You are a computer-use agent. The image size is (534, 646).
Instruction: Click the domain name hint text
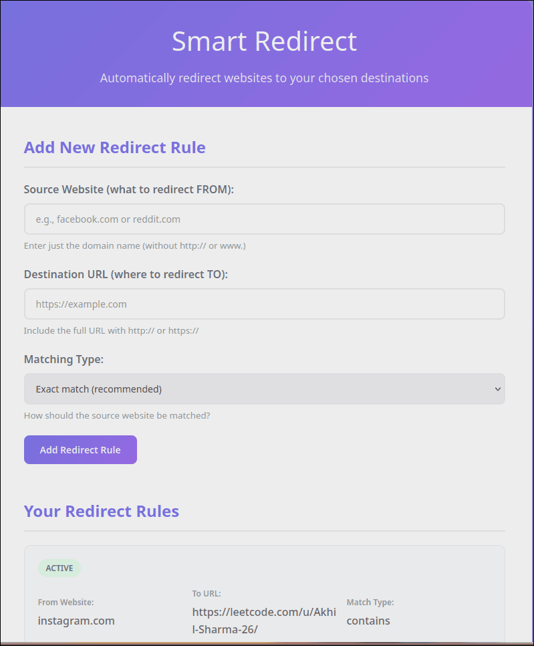136,245
